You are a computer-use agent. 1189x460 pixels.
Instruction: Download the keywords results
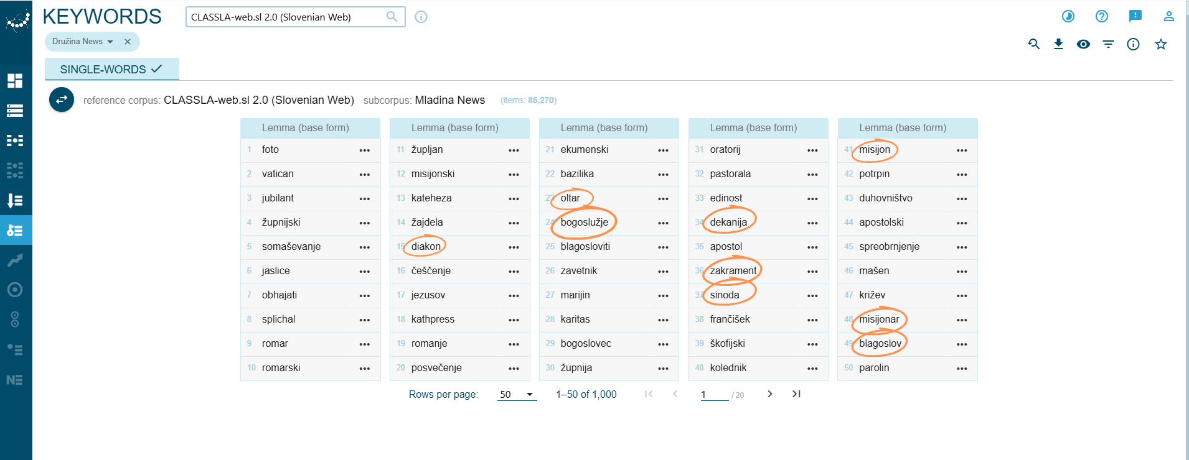pyautogui.click(x=1058, y=44)
